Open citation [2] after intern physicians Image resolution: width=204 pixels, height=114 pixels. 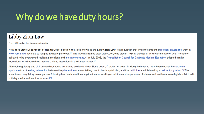86,57
